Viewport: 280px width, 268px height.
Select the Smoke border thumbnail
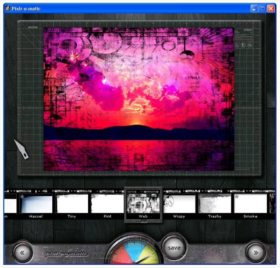(x=250, y=203)
